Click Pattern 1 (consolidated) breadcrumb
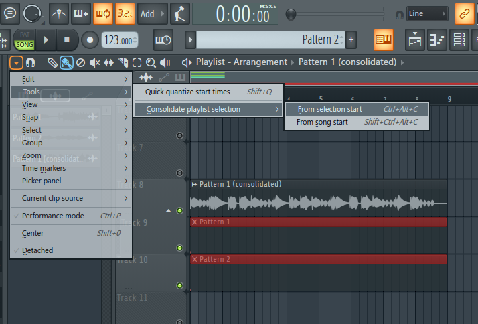The image size is (478, 324). point(347,62)
